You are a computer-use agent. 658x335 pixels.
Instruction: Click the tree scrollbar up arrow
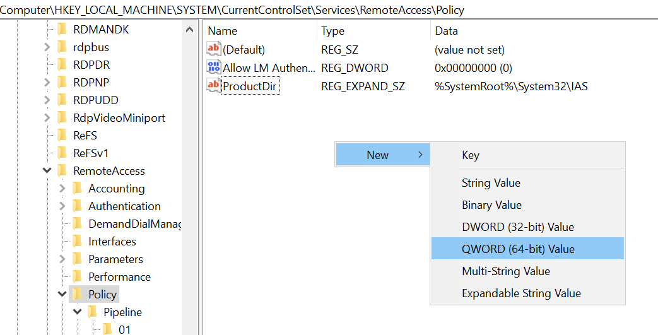(x=189, y=30)
